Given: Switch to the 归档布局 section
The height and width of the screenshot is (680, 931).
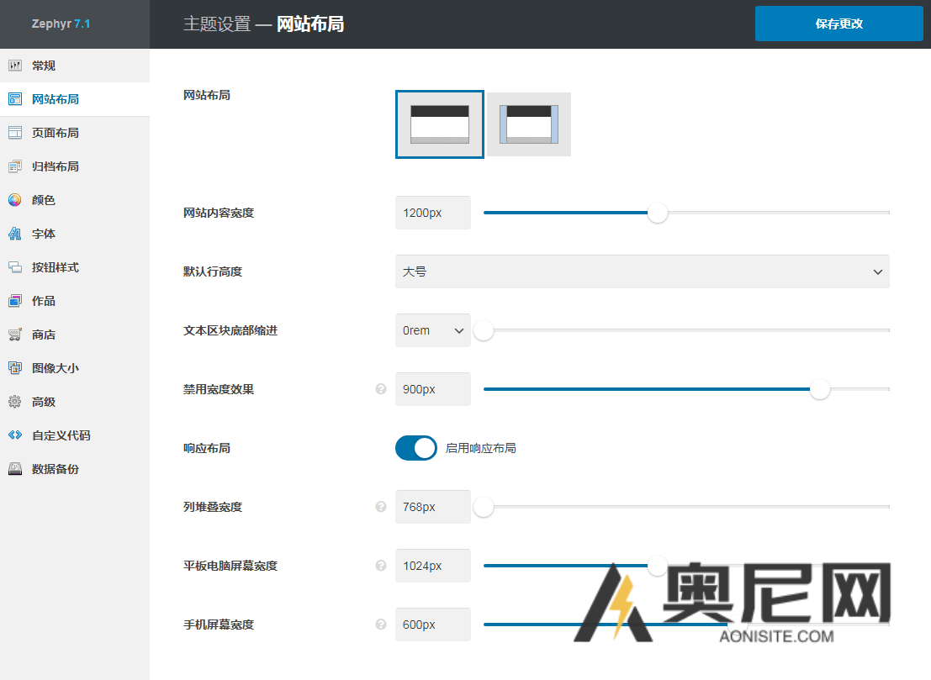Looking at the screenshot, I should pos(14,166).
